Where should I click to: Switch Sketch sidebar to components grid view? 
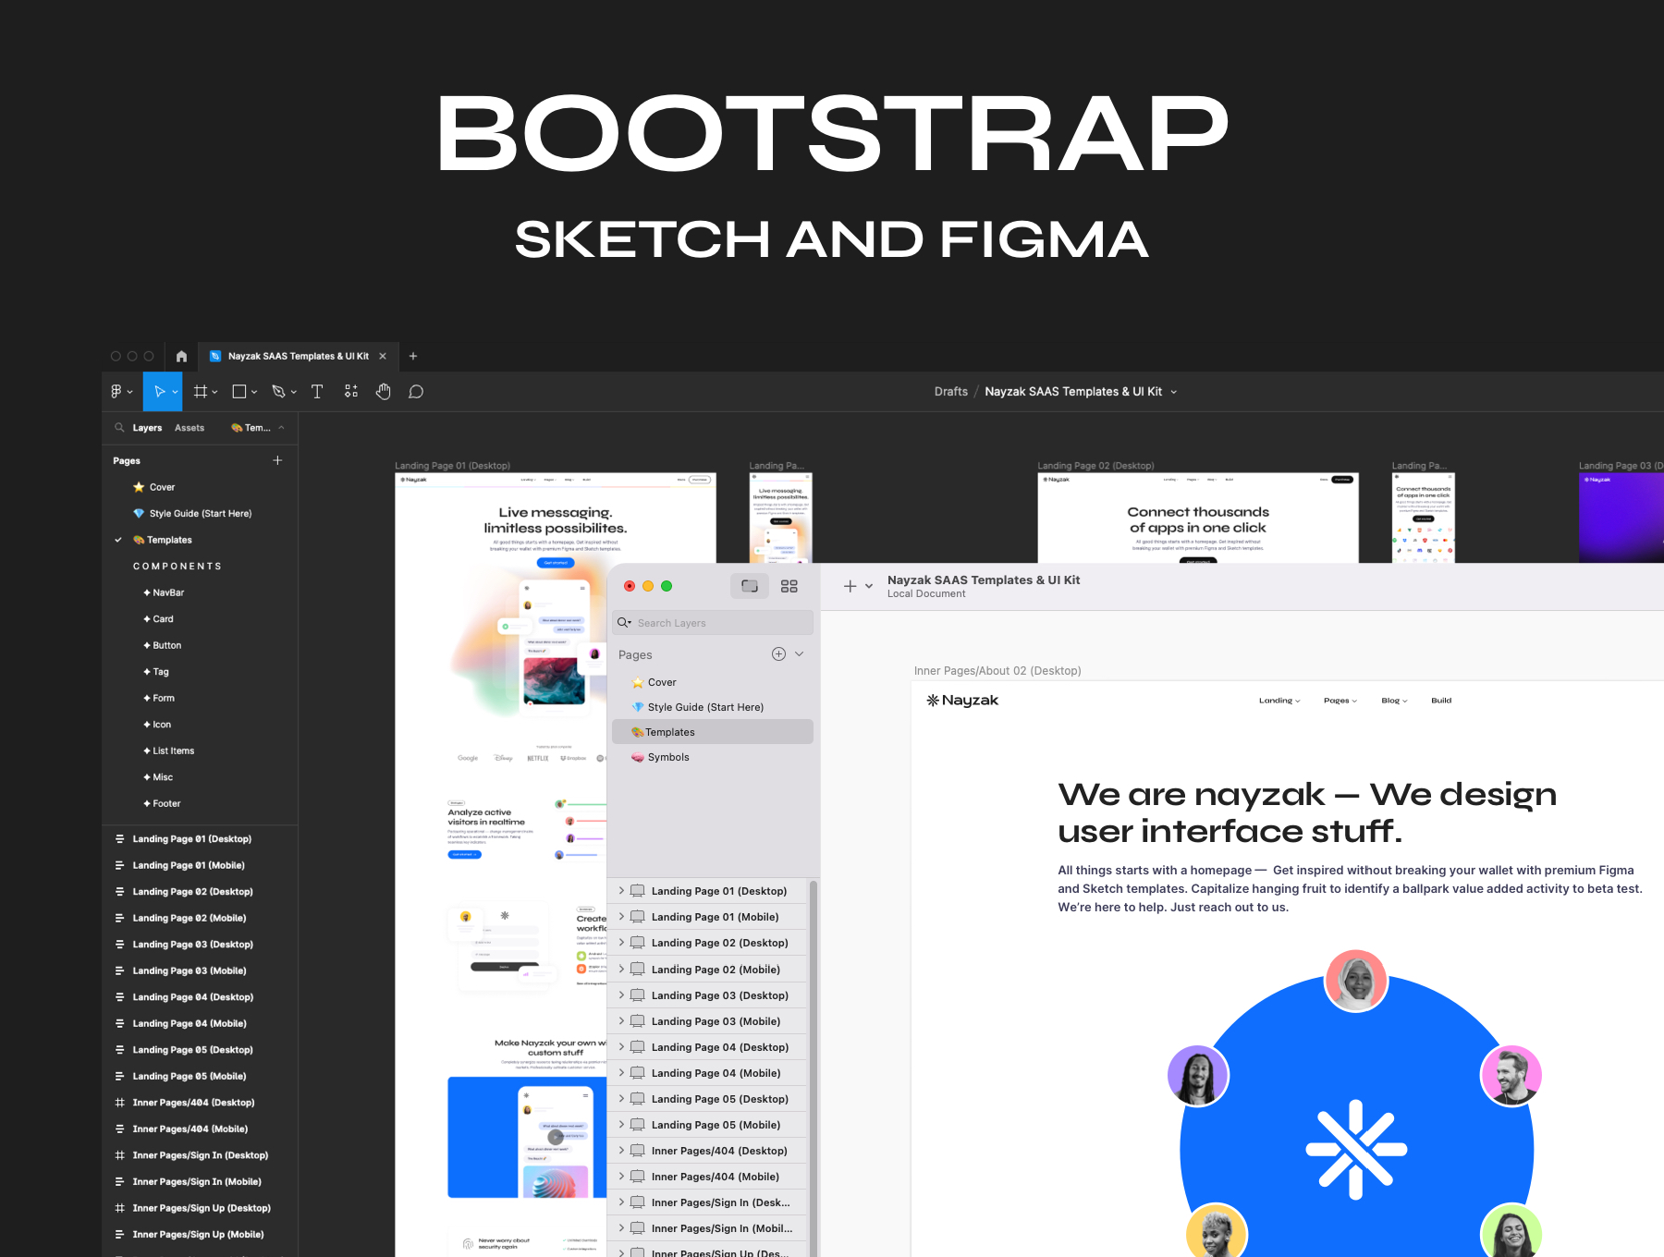pos(789,586)
